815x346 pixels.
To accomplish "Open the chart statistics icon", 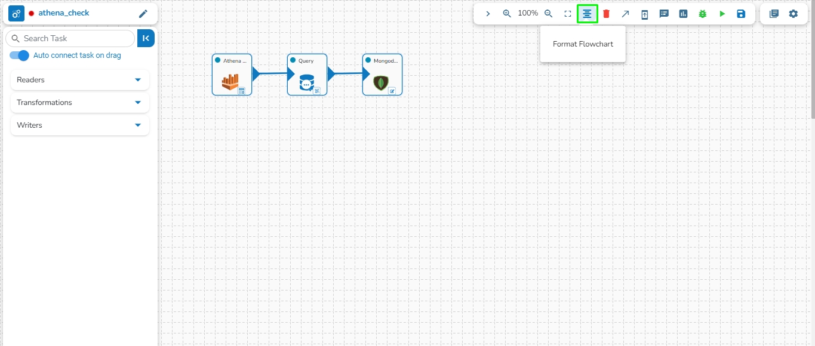I will click(683, 14).
